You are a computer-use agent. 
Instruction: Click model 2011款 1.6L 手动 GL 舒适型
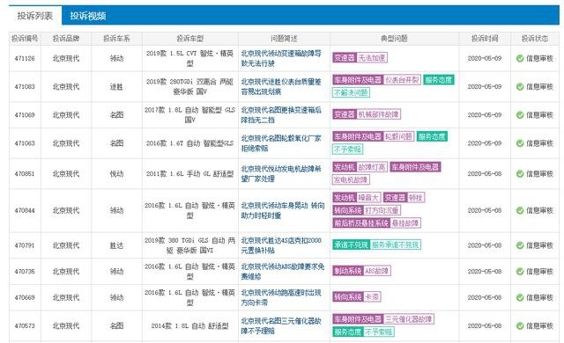190,173
